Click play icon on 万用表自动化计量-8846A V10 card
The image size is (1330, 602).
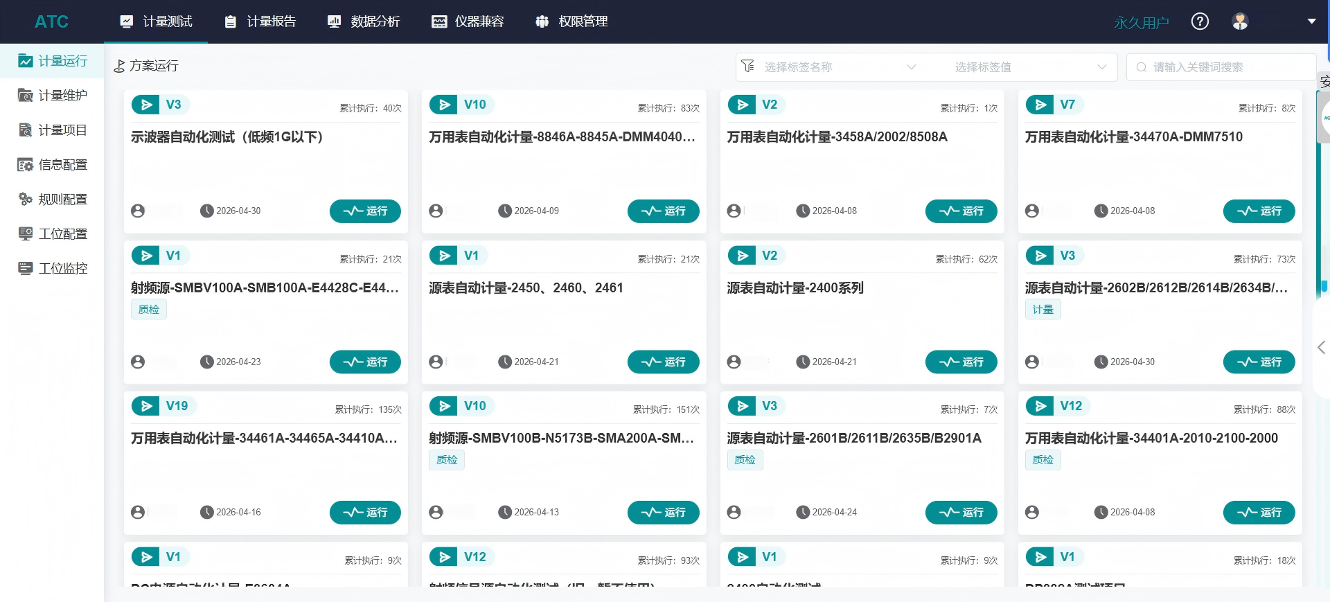click(x=443, y=105)
